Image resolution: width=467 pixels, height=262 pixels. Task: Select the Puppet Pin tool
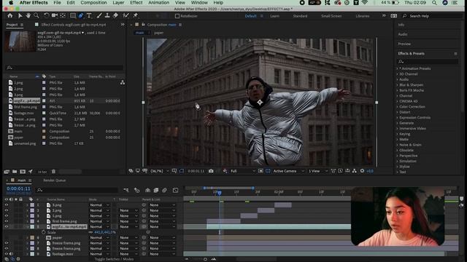136,16
